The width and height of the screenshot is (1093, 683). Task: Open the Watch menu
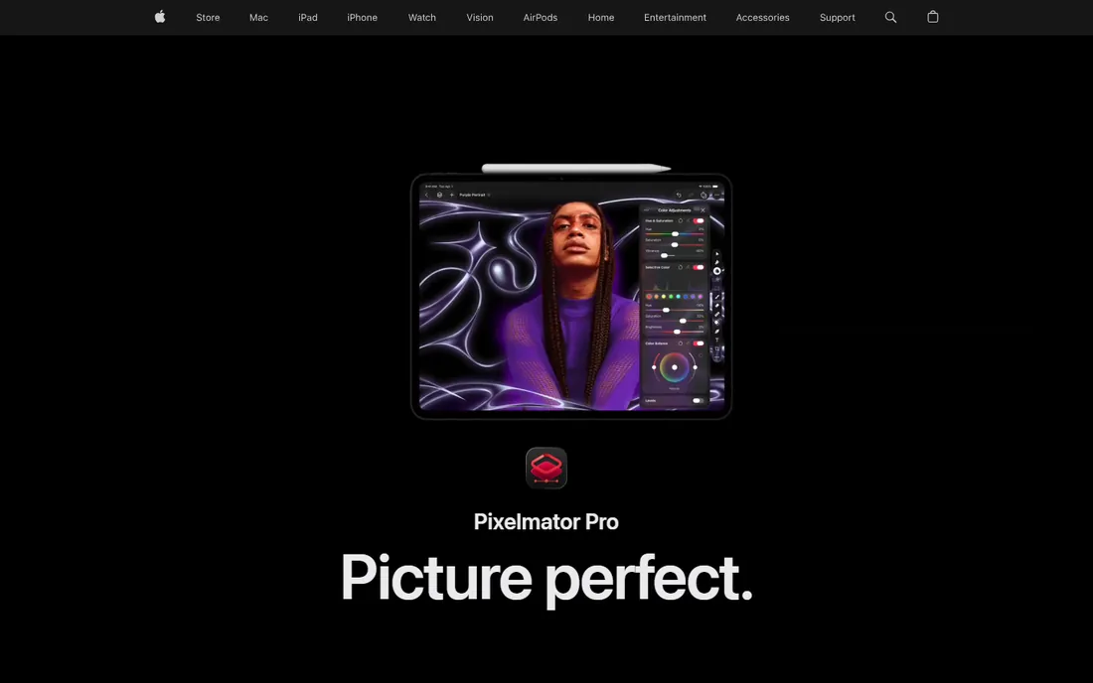(x=421, y=18)
